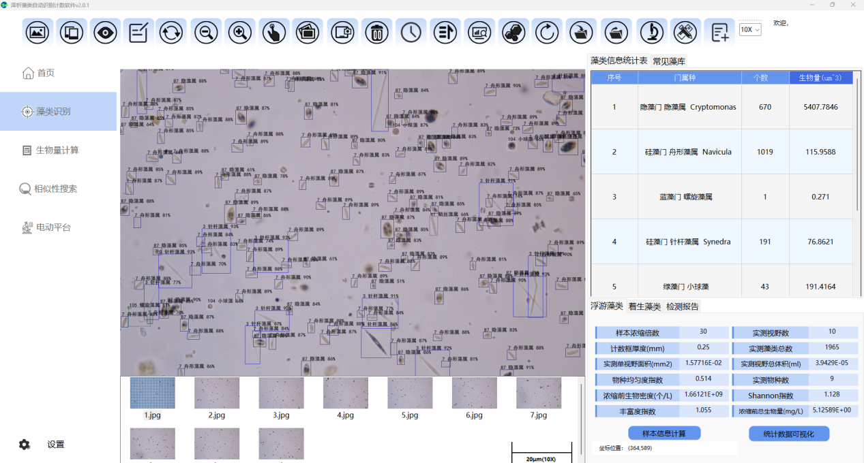Click the hexagon cells icon
Viewport: 864px width, 463px height.
point(513,32)
